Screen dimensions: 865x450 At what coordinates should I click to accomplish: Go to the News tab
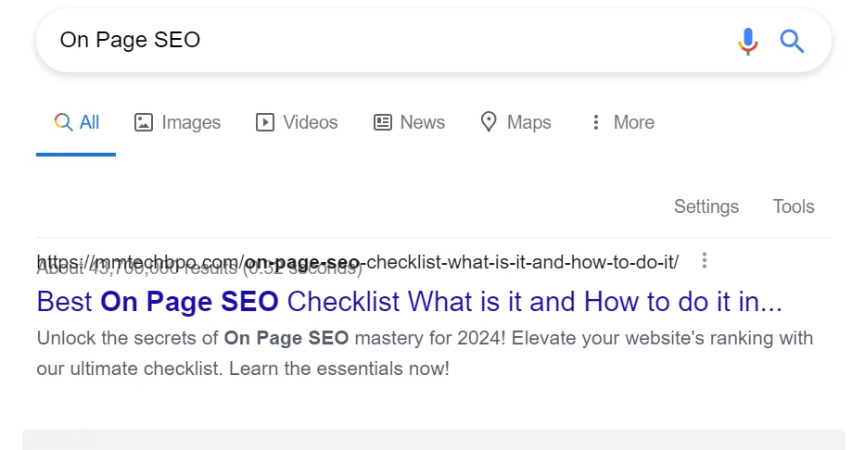[409, 122]
